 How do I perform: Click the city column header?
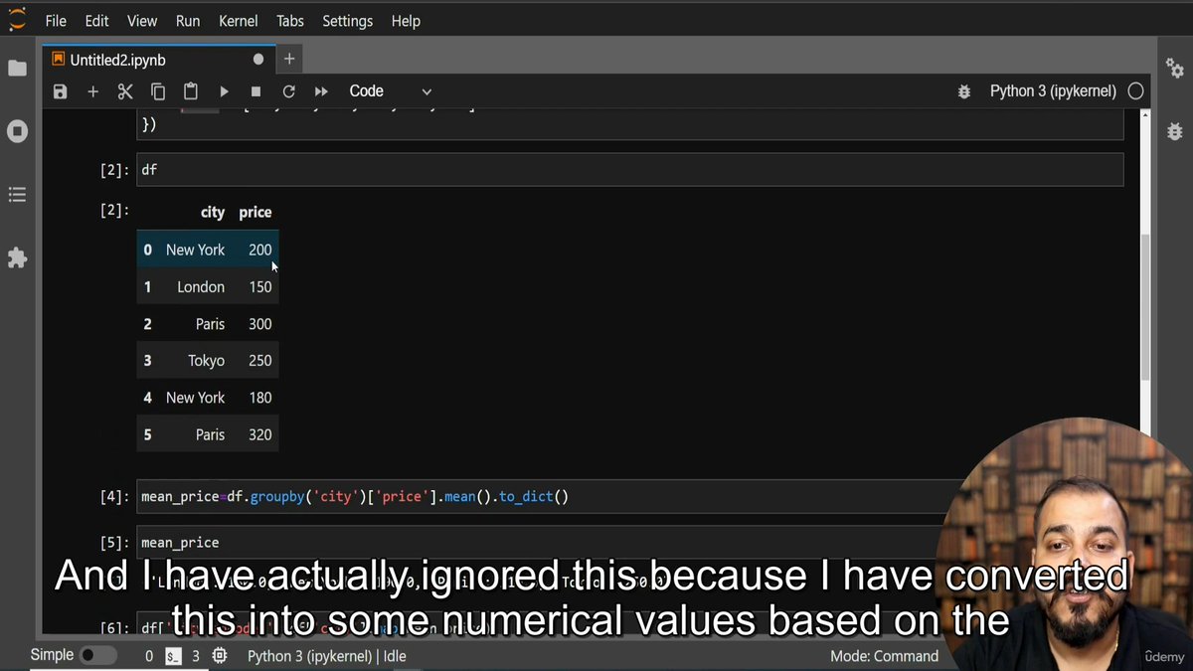pos(213,213)
